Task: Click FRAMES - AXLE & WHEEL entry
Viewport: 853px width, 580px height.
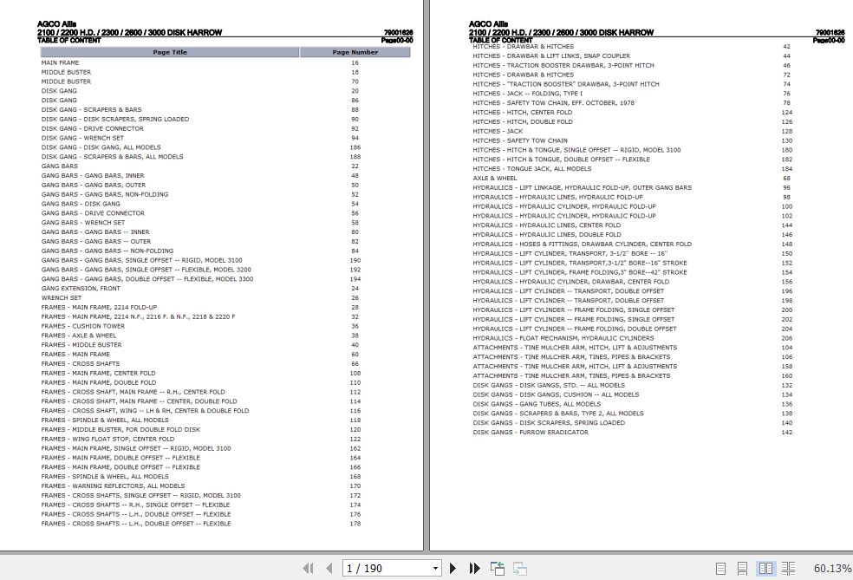Action: click(78, 336)
